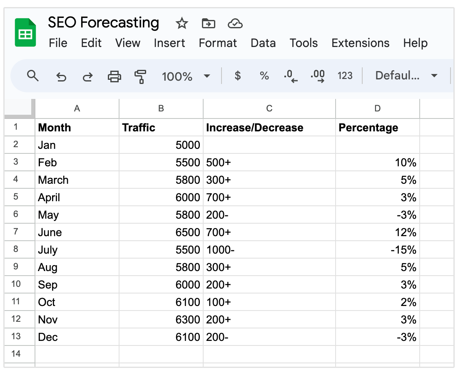Select column C header
Viewport: 458px width, 370px height.
pos(269,109)
